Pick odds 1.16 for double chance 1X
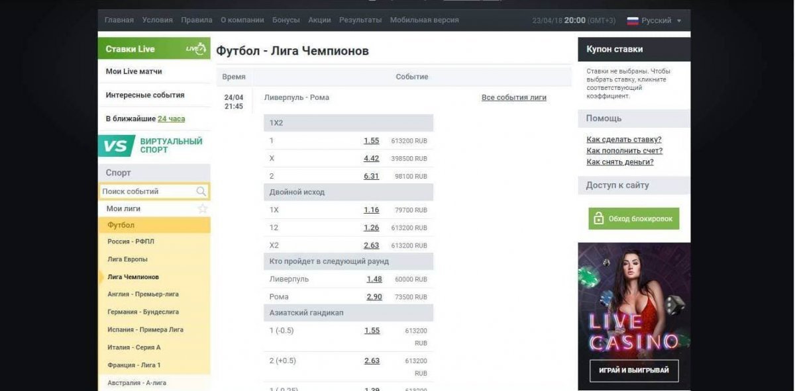 (x=372, y=210)
